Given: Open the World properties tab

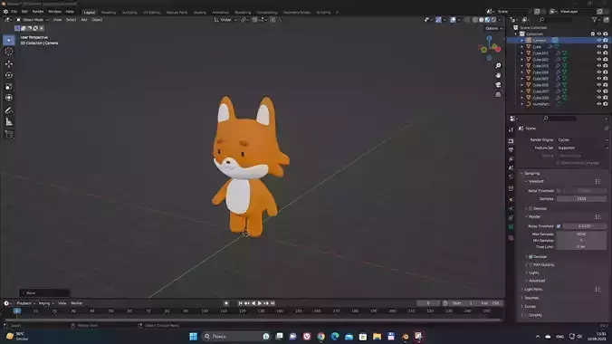Looking at the screenshot, I should coord(511,177).
